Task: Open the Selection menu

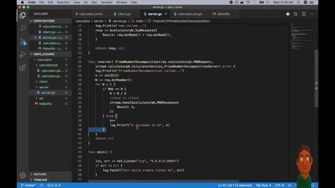Action: coord(63,2)
